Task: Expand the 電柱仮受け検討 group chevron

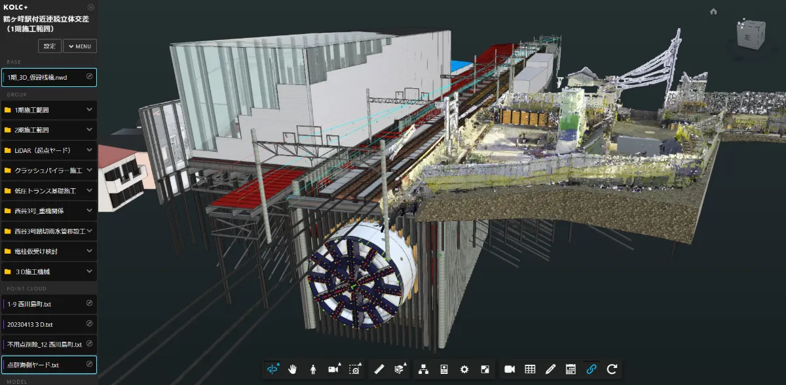Action: (90, 251)
